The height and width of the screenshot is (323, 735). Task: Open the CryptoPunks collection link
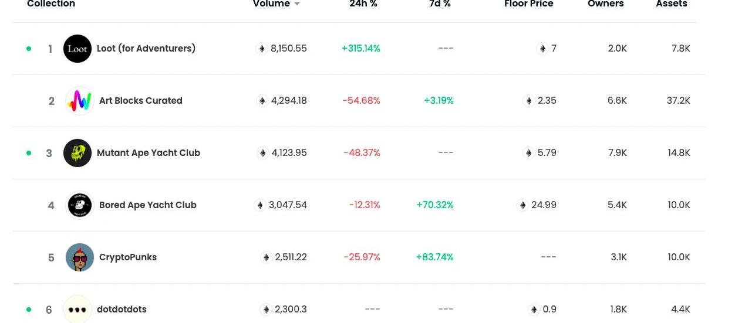point(128,257)
